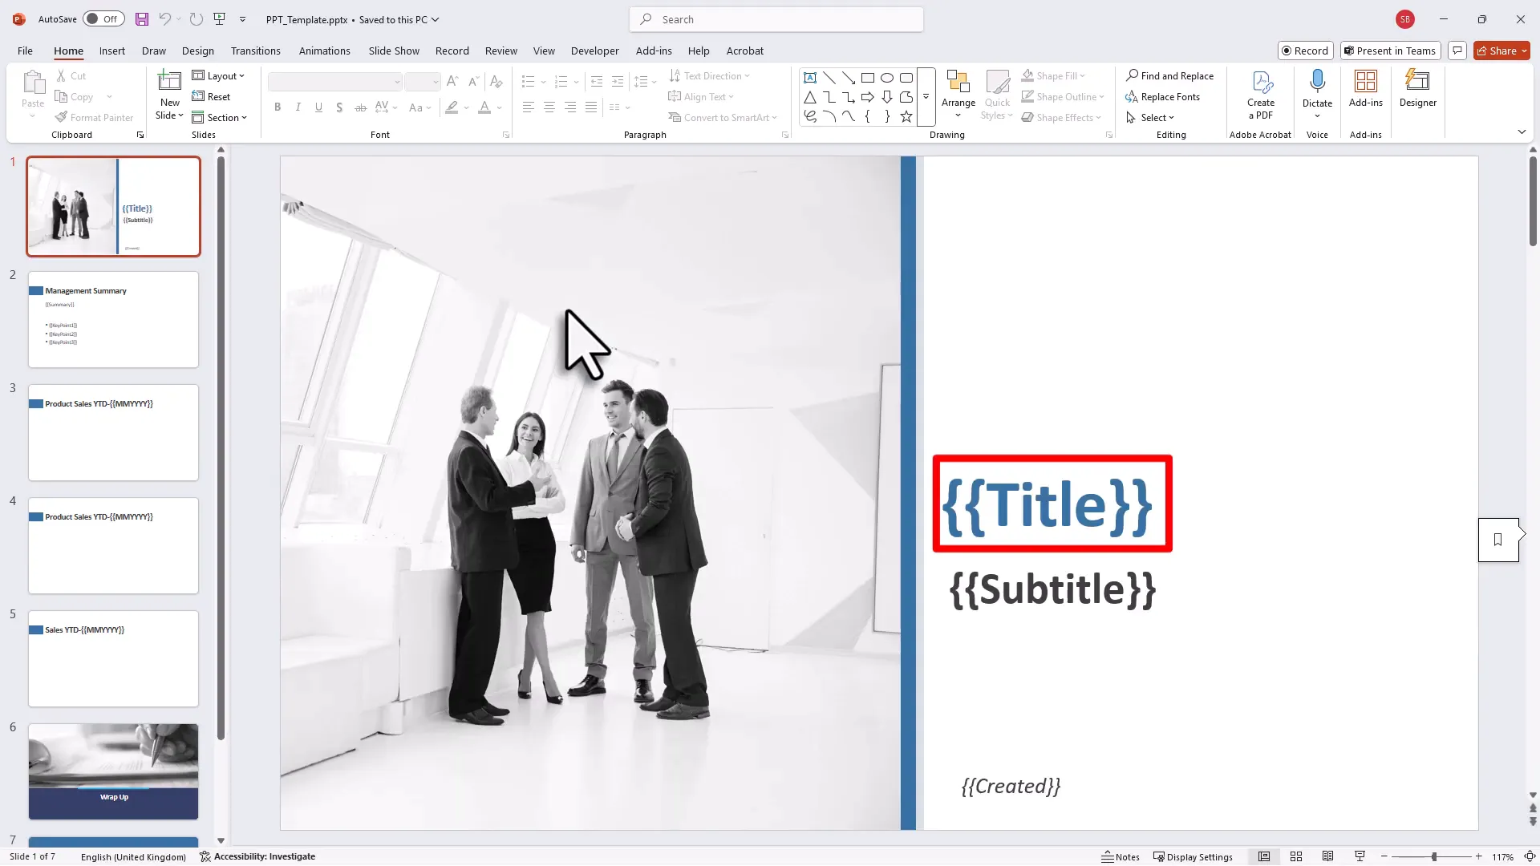Select the Oval shape tool
This screenshot has height=866, width=1540.
click(x=887, y=78)
